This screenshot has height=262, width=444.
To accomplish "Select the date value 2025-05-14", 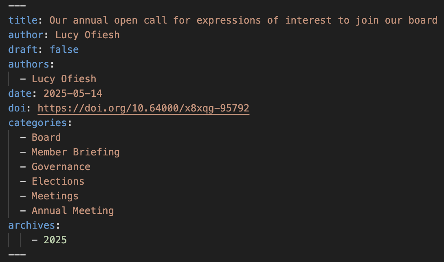I will click(73, 94).
